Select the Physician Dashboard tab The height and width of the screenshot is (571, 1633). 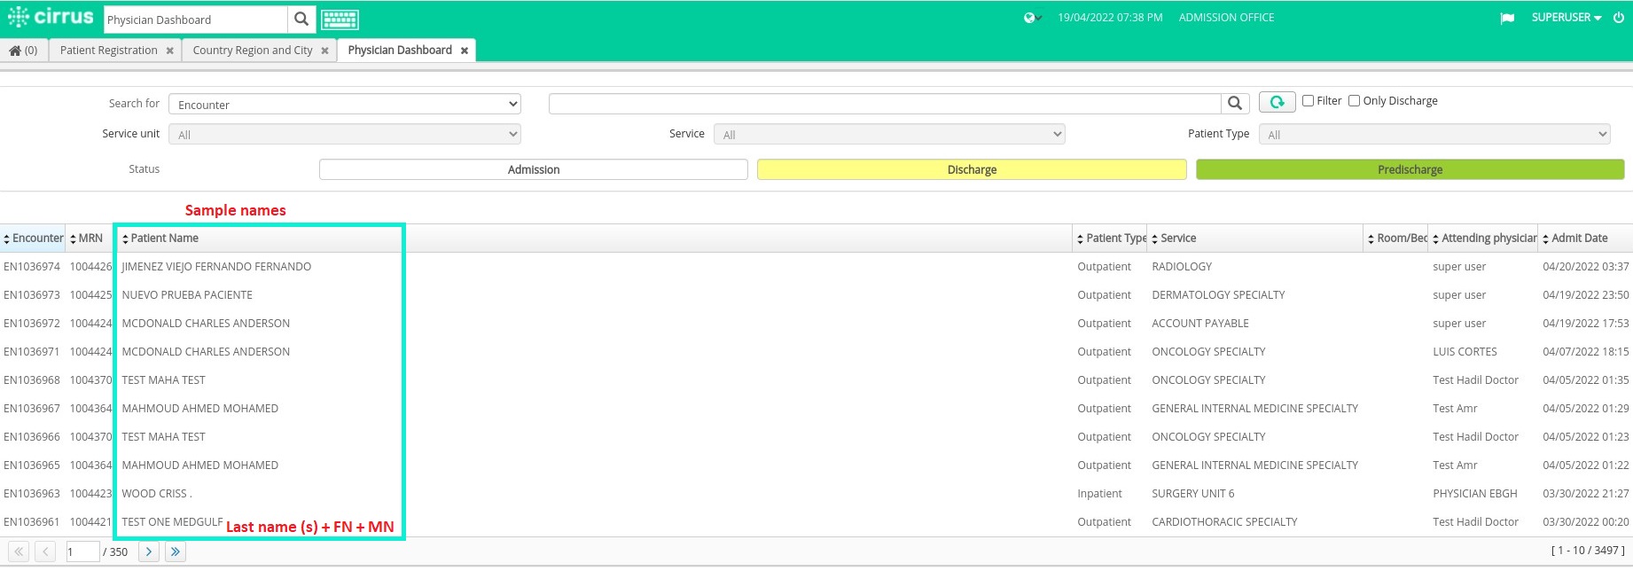tap(400, 51)
